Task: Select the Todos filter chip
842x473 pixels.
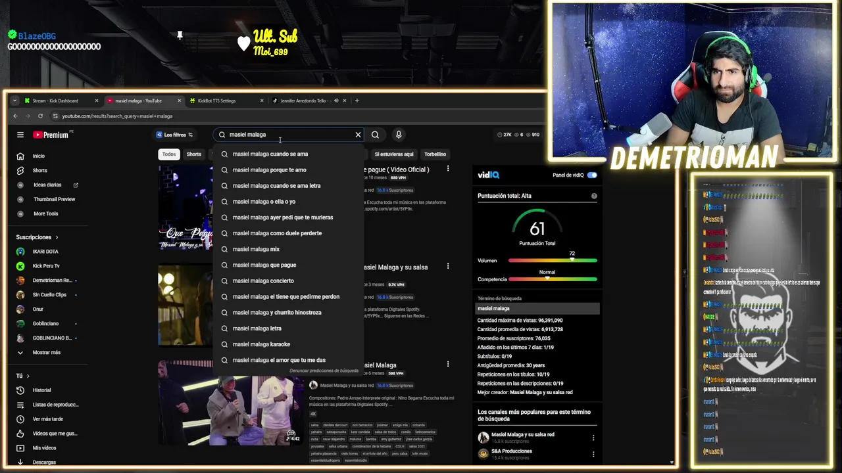Action: 169,154
